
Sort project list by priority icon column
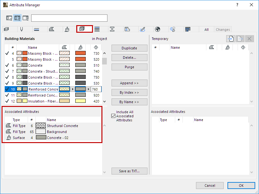[x=96, y=47]
